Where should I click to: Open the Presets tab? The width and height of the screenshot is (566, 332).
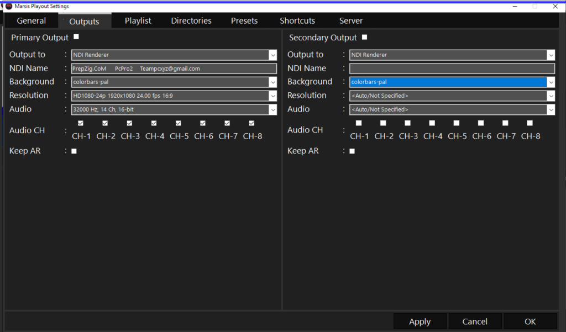point(244,20)
